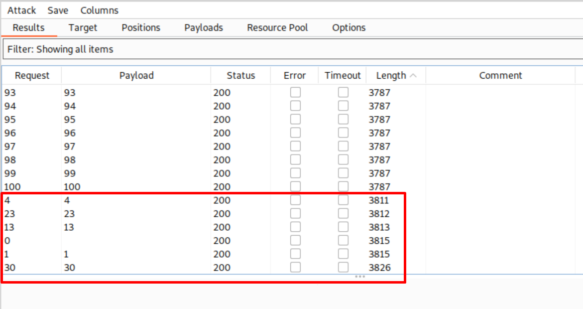
Task: Toggle Error checkbox for request 93
Action: [295, 92]
